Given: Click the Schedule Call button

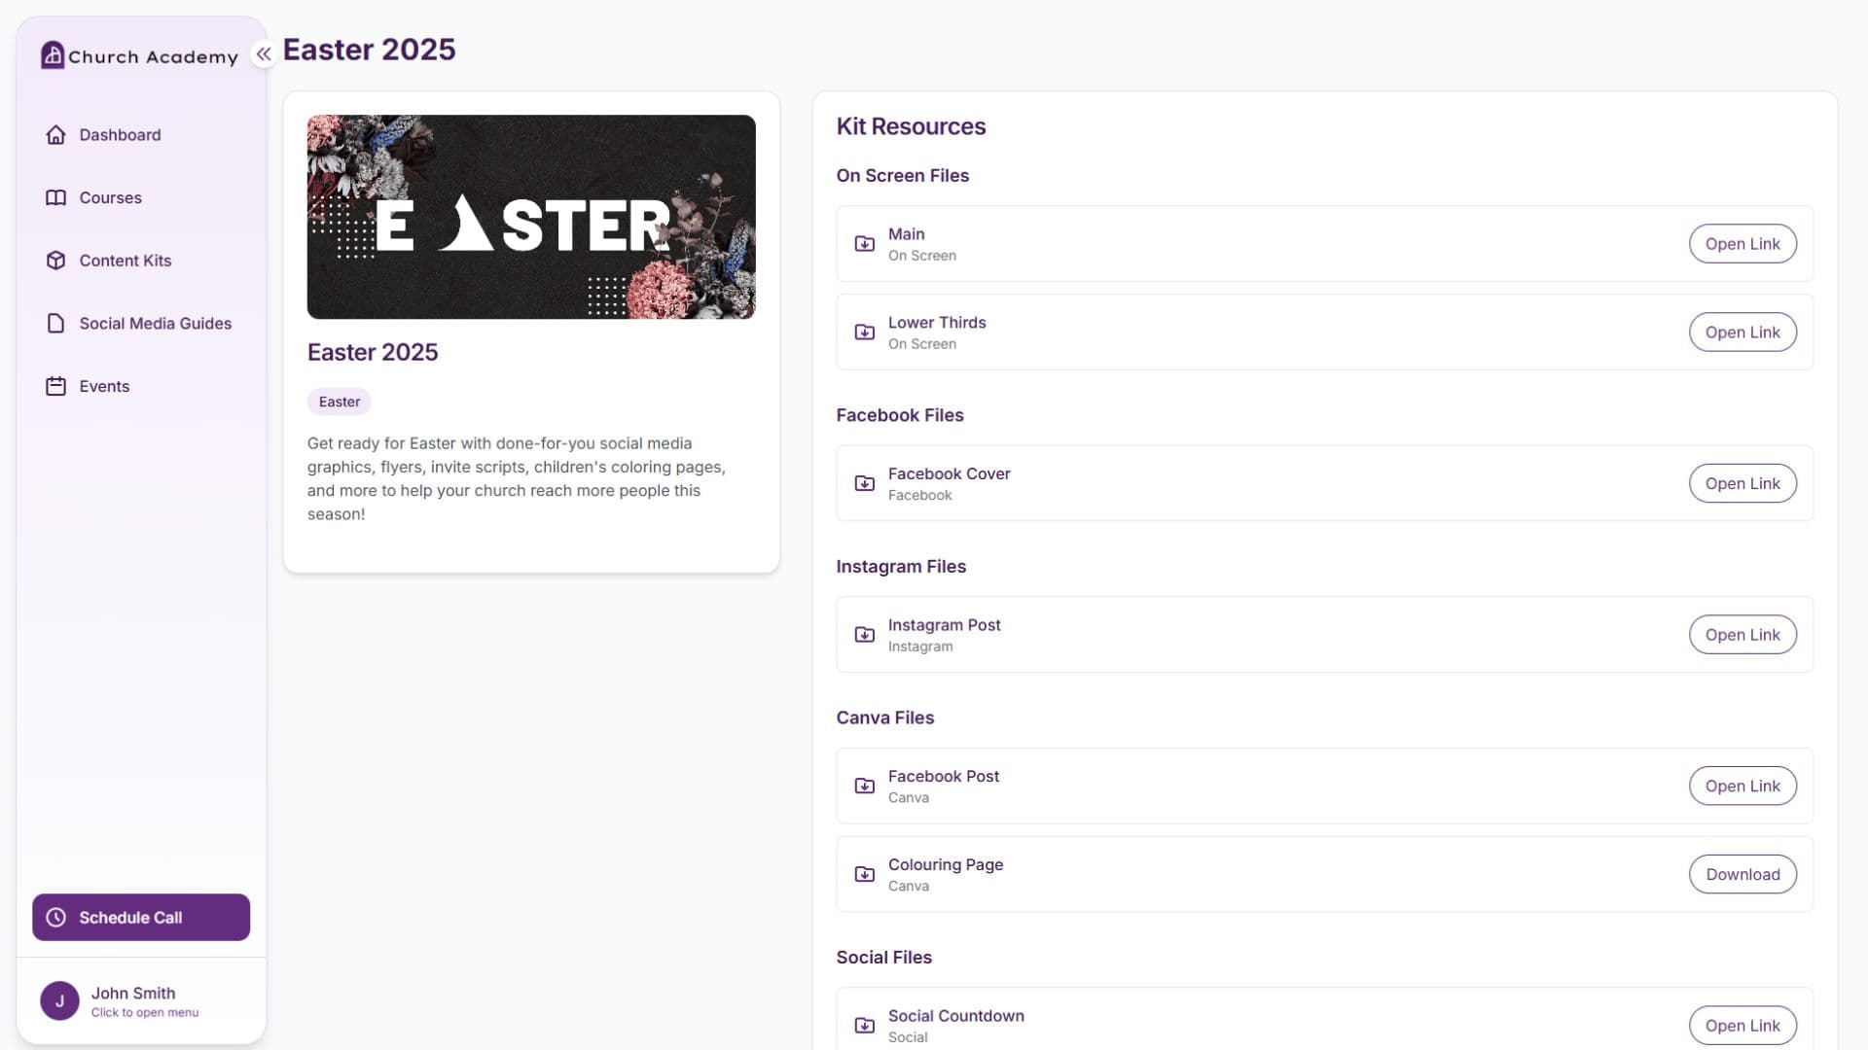Looking at the screenshot, I should 141,918.
